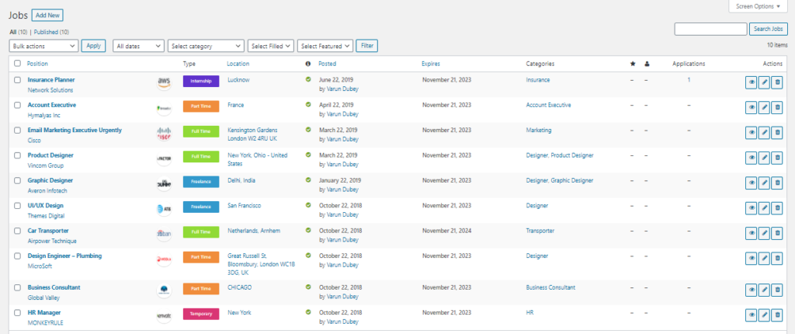Click the Apply bulk action button

pyautogui.click(x=93, y=46)
